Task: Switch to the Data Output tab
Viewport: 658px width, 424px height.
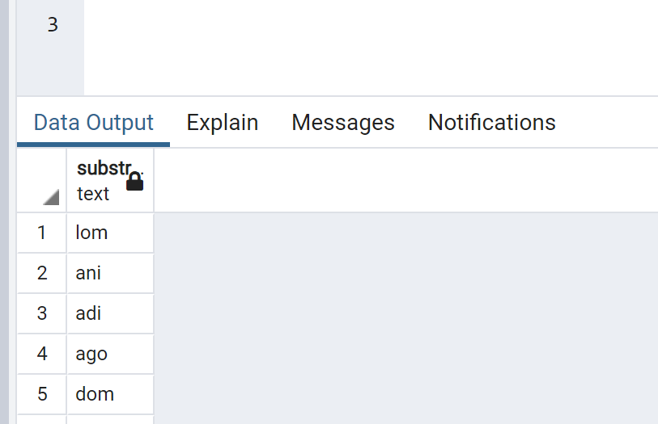Action: [94, 123]
